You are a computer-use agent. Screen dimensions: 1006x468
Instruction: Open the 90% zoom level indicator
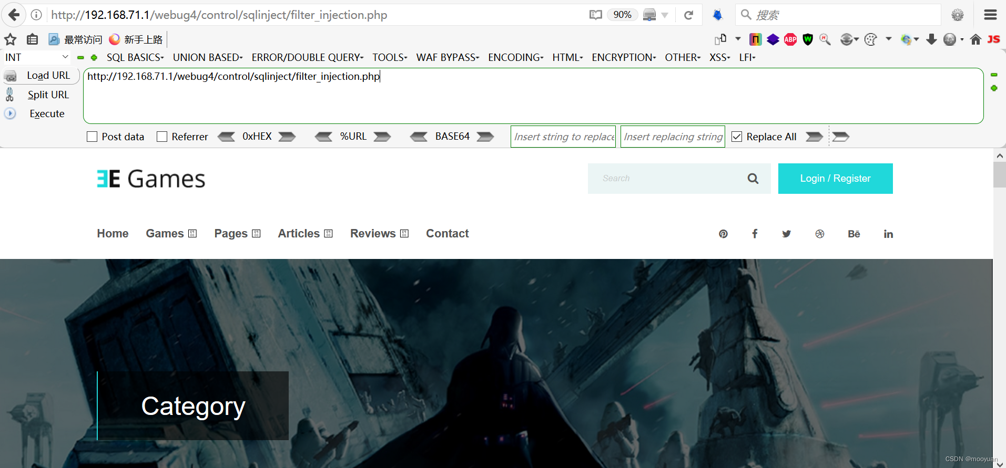coord(622,15)
